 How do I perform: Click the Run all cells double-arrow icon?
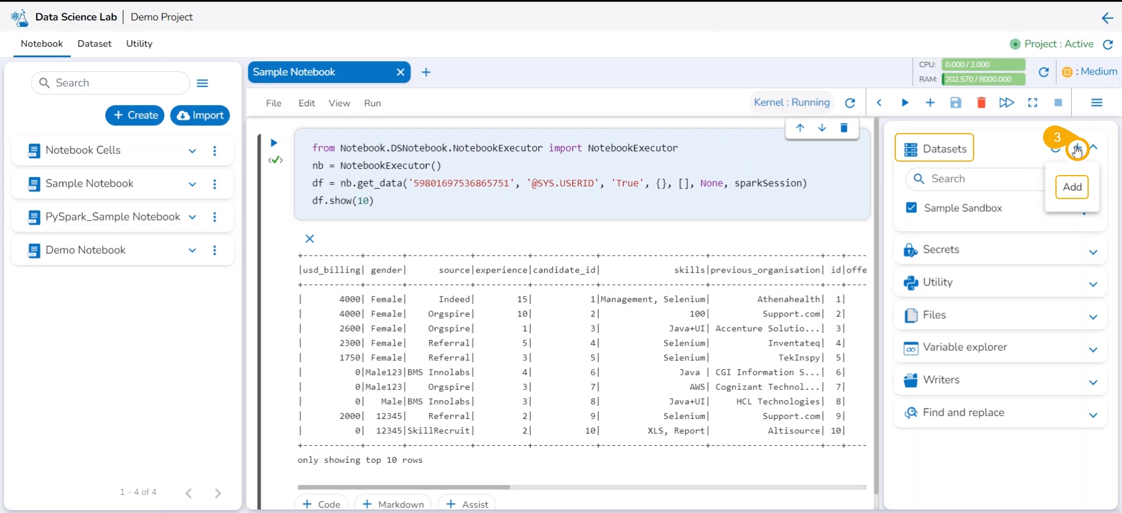1006,103
